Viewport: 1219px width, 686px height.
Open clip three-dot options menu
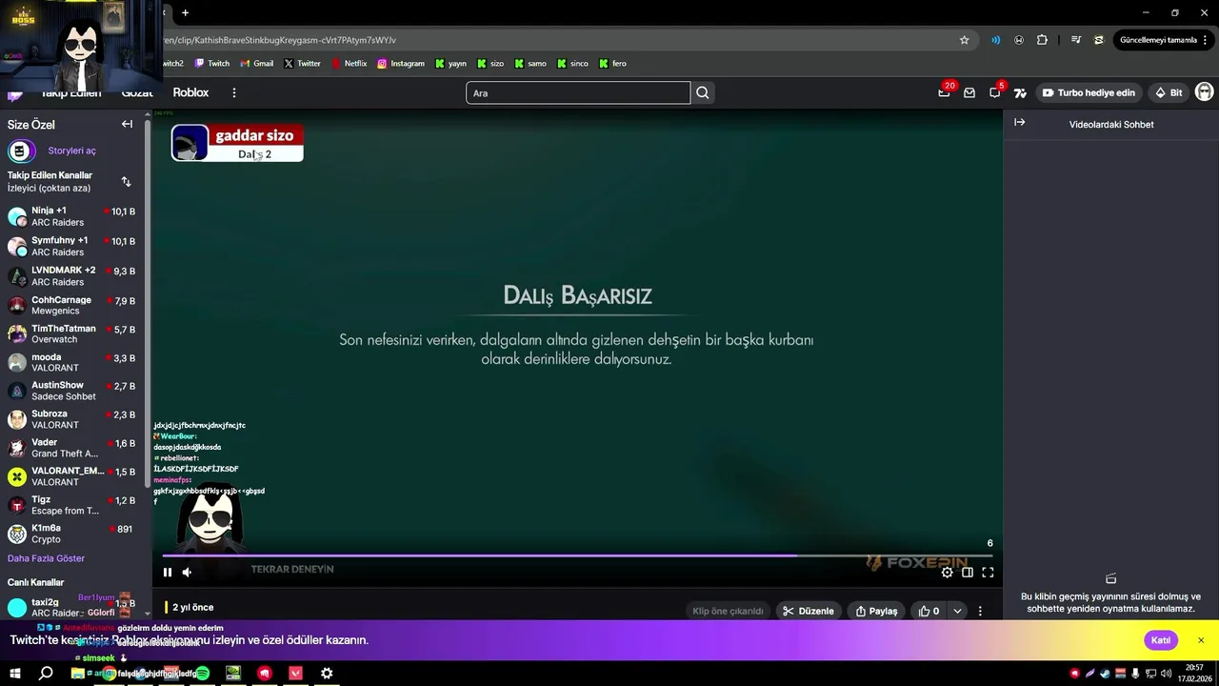click(x=980, y=611)
